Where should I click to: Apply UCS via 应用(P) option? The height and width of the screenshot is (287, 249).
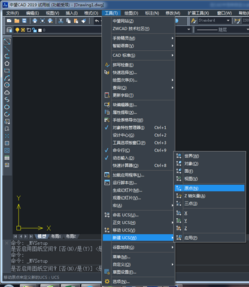coord(209,237)
